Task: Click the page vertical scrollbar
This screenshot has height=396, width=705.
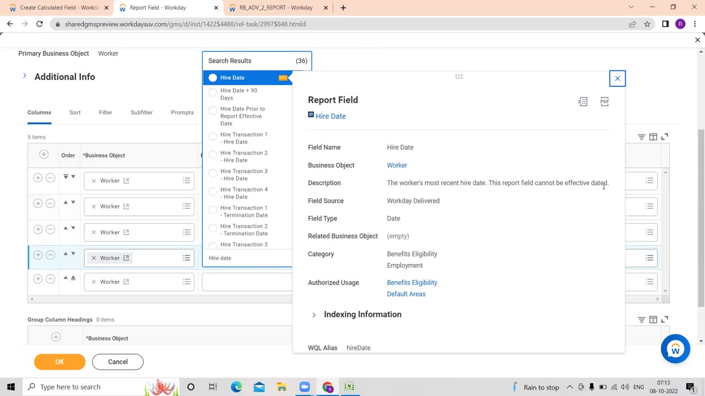Action: [x=701, y=218]
